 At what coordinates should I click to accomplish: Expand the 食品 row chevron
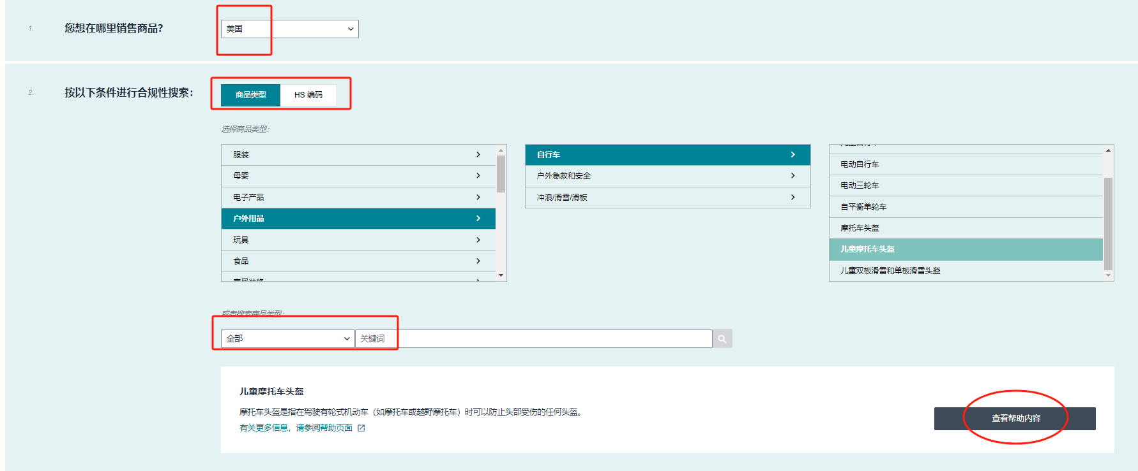coord(478,261)
